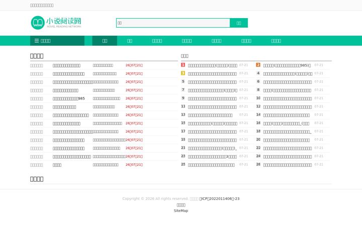The image size is (362, 226).
Task: Open the rank 2 title containing 985
Action: coord(287,65)
